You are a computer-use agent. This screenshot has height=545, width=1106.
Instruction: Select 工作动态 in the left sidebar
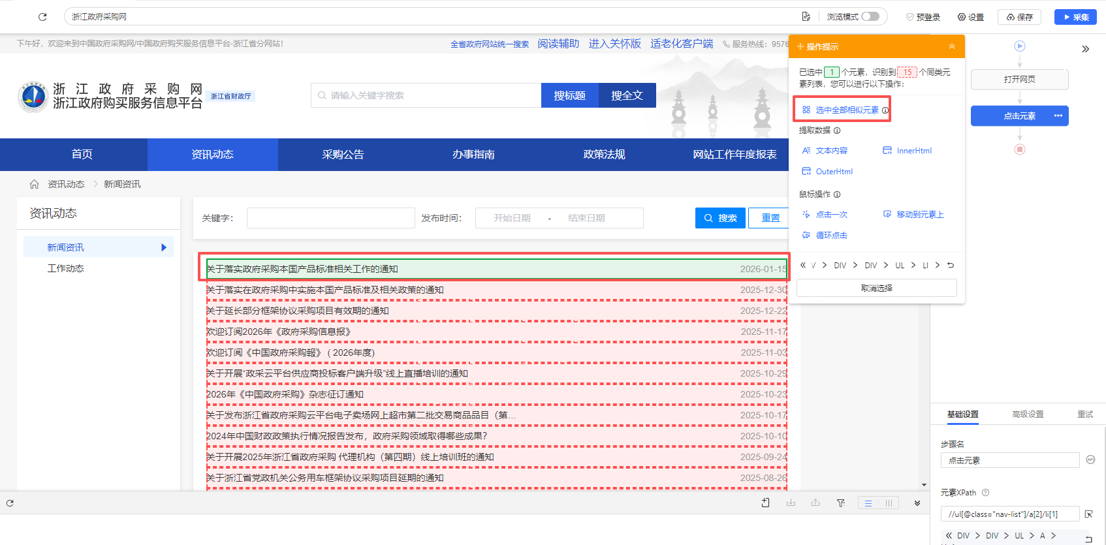[66, 268]
